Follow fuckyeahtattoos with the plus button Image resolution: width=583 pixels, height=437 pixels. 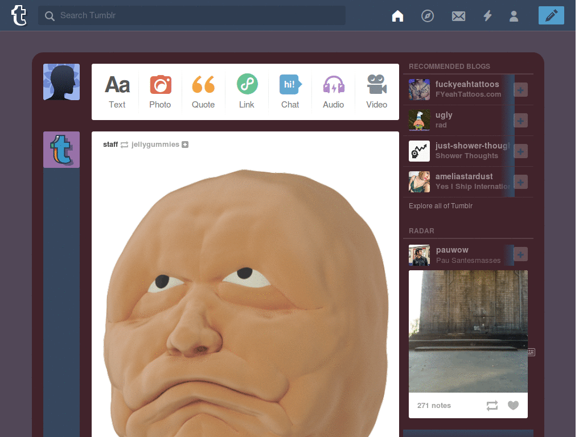pos(520,90)
